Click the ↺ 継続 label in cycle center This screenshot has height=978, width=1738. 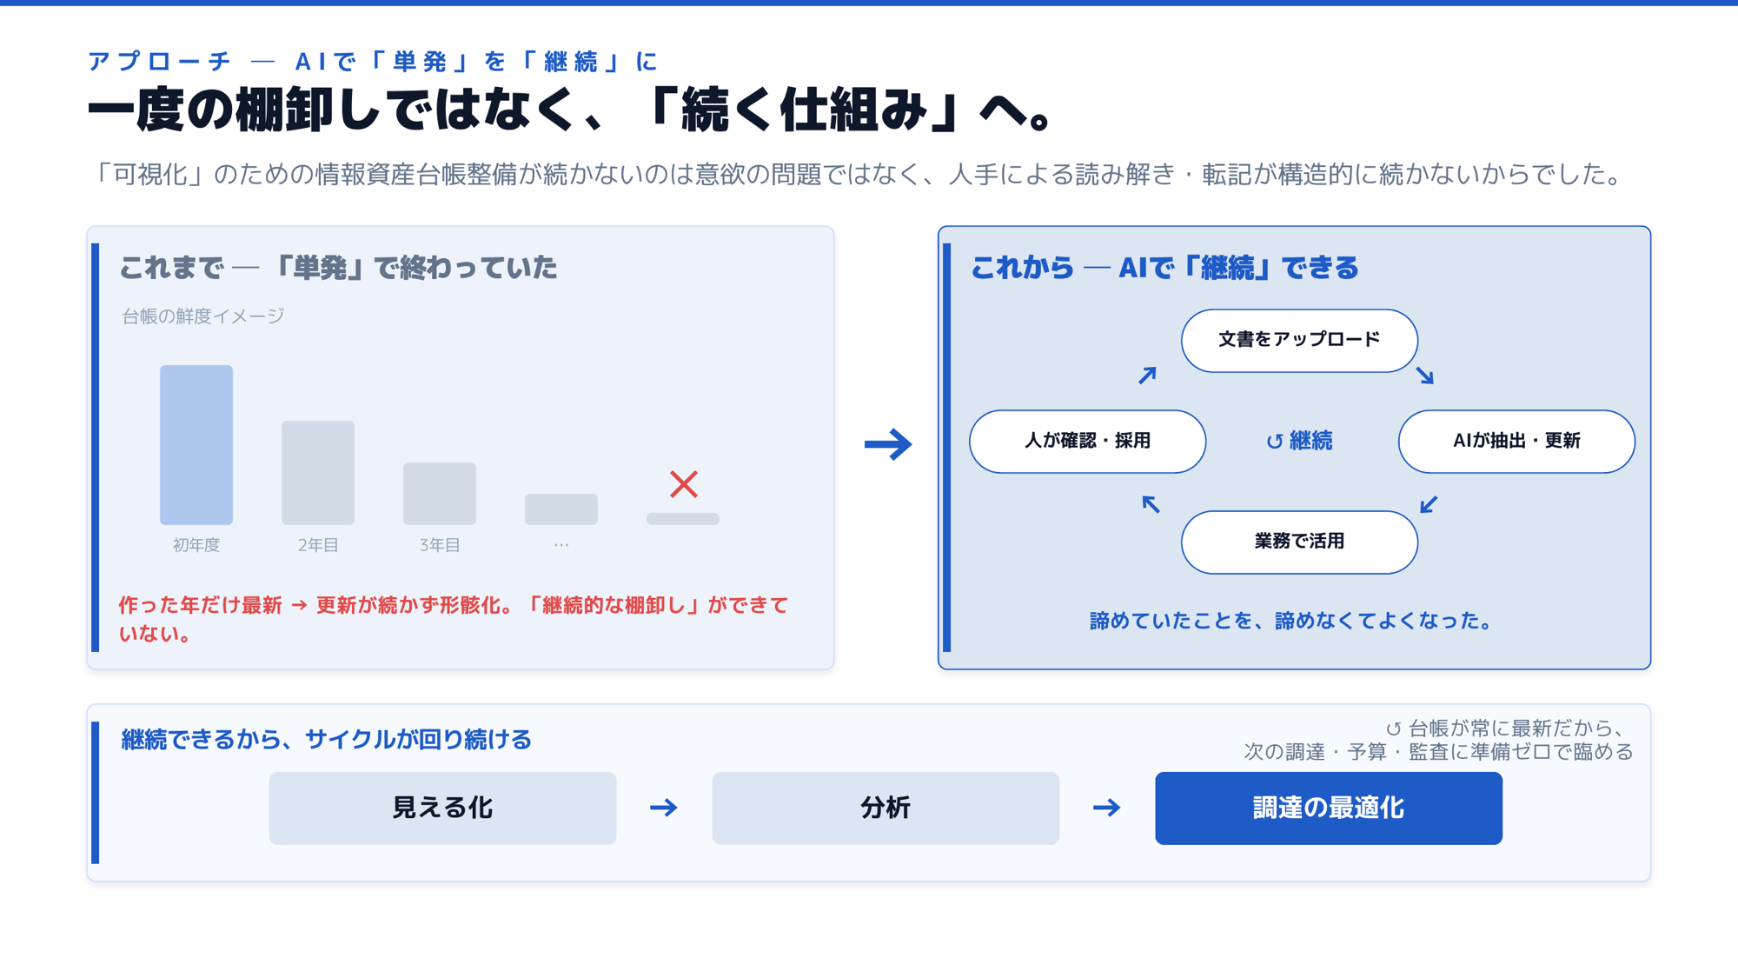[x=1299, y=441]
